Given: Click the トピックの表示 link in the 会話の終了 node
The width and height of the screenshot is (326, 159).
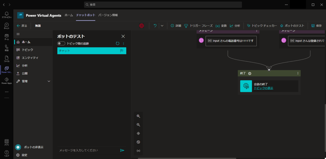Looking at the screenshot, I should (264, 88).
